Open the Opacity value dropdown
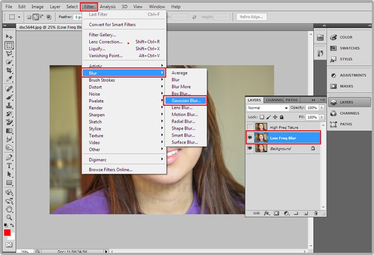 322,108
